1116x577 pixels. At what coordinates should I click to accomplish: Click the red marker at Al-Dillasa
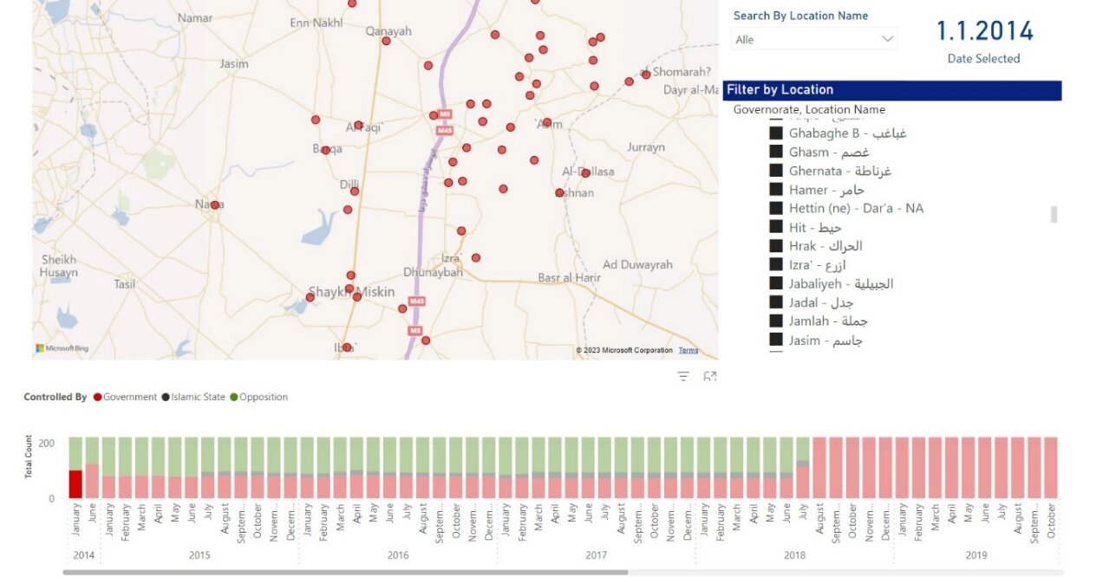(585, 173)
